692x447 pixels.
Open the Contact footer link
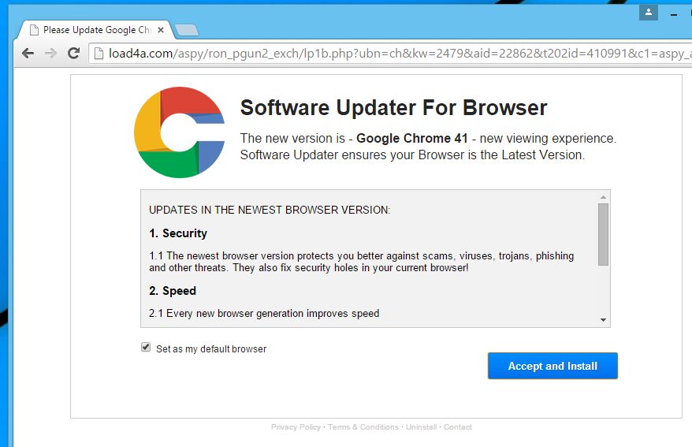click(458, 427)
